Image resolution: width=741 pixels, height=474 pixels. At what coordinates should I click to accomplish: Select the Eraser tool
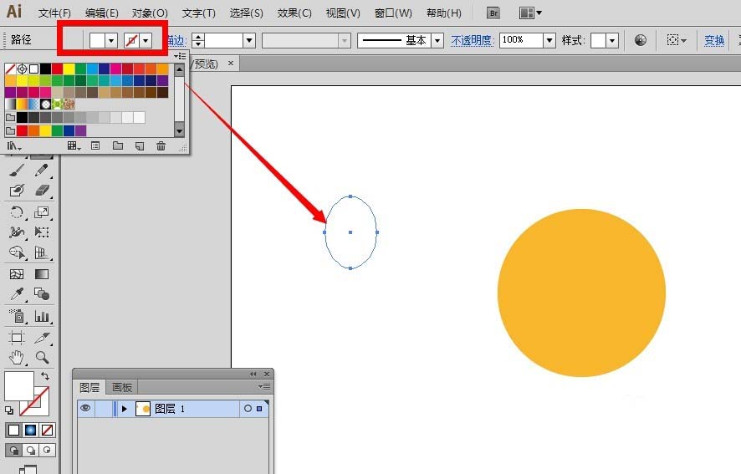[x=42, y=191]
